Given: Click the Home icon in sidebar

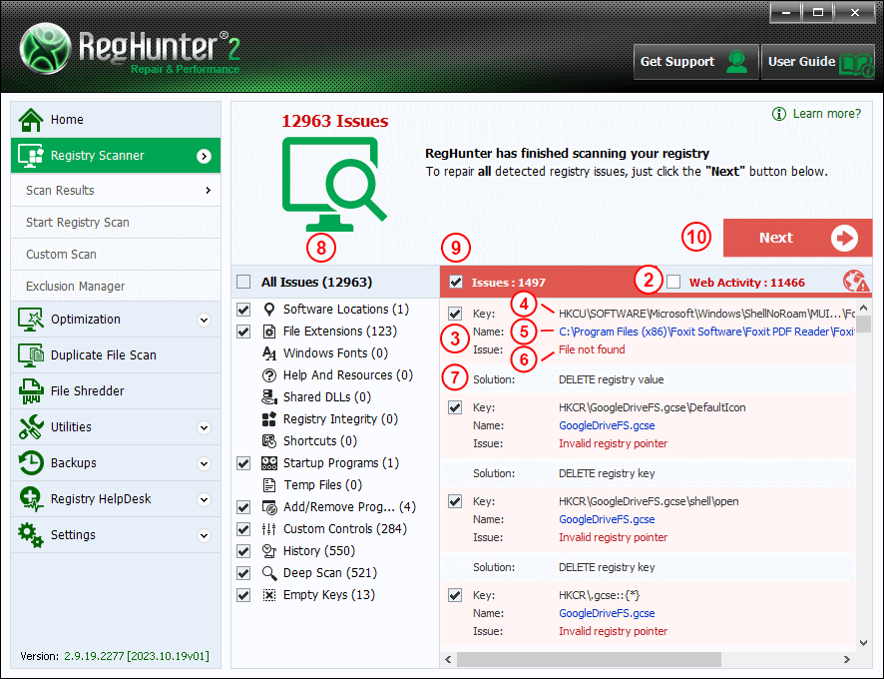Looking at the screenshot, I should pos(32,120).
